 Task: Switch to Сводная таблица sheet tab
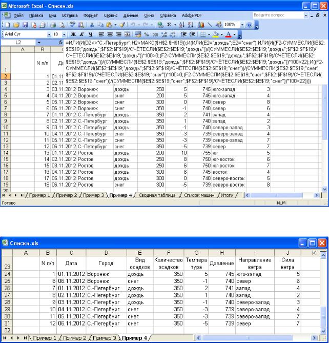(157, 195)
